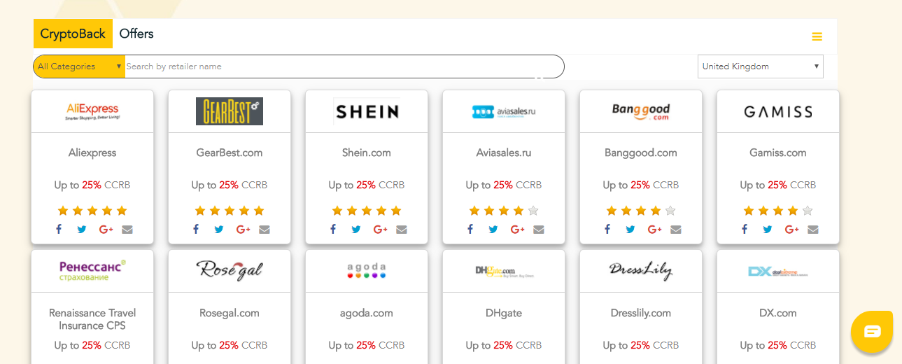902x364 pixels.
Task: Open the yellow chat widget
Action: pyautogui.click(x=872, y=331)
